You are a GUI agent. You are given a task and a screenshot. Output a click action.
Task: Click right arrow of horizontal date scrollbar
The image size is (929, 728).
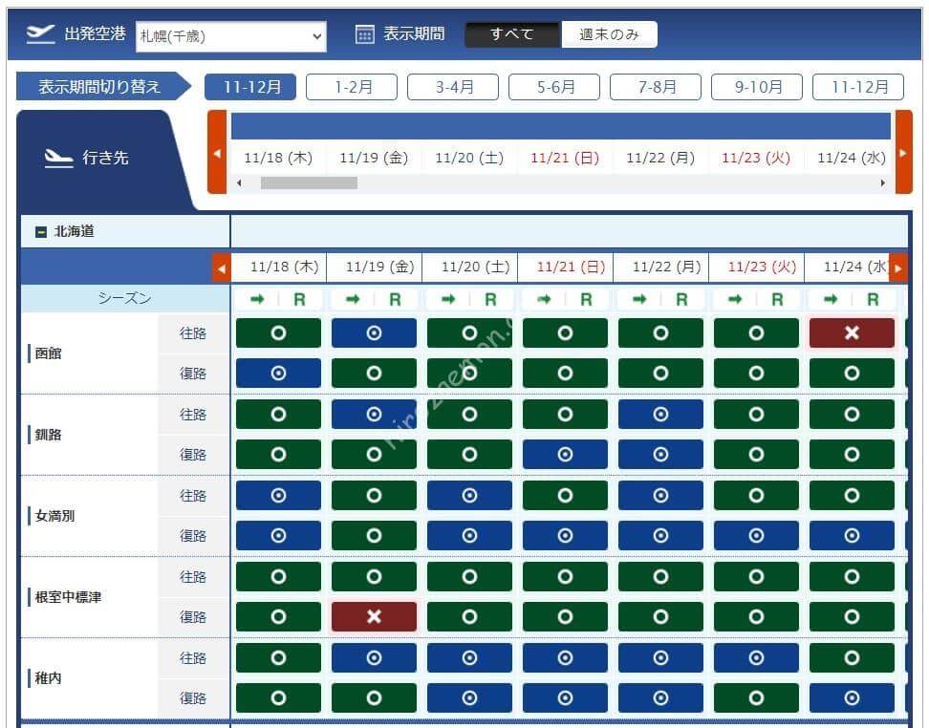pos(883,183)
